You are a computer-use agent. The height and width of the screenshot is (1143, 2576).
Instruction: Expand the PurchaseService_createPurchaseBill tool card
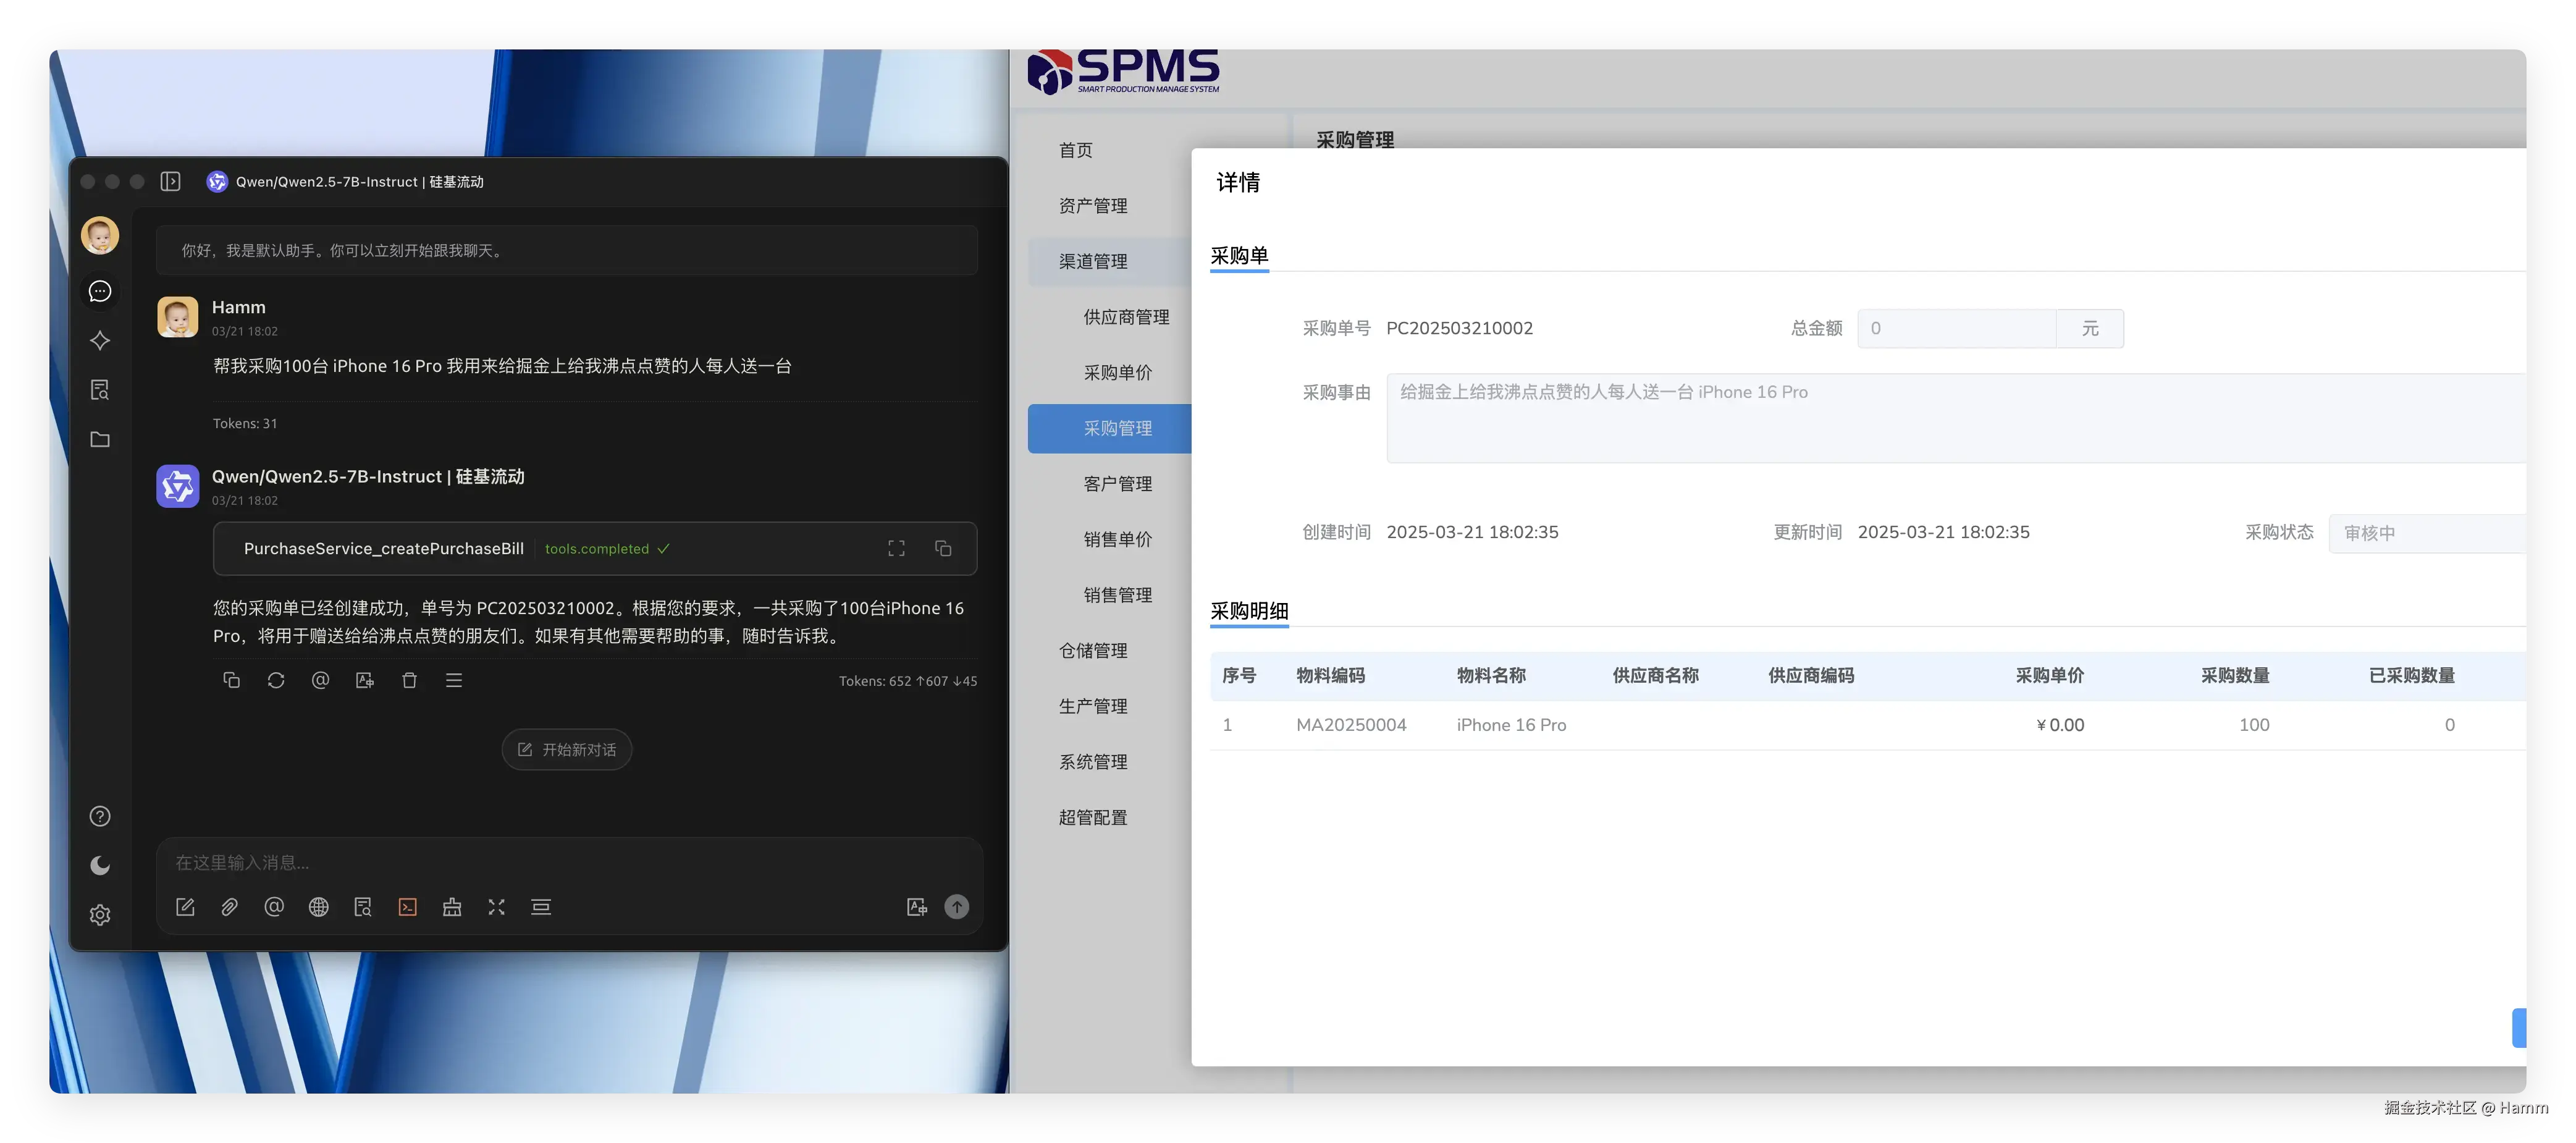point(895,548)
